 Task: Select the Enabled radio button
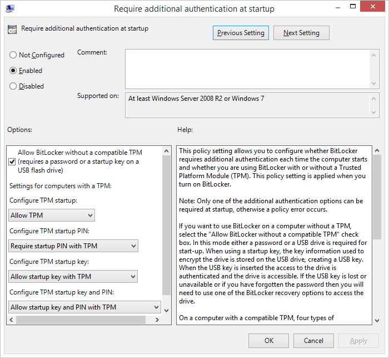click(13, 71)
